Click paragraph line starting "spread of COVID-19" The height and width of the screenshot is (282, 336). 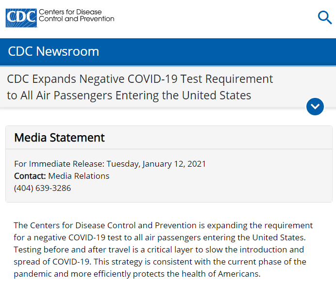[160, 262]
